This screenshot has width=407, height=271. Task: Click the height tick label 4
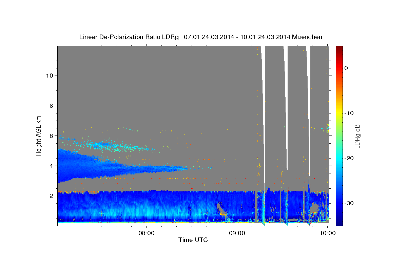pos(51,166)
